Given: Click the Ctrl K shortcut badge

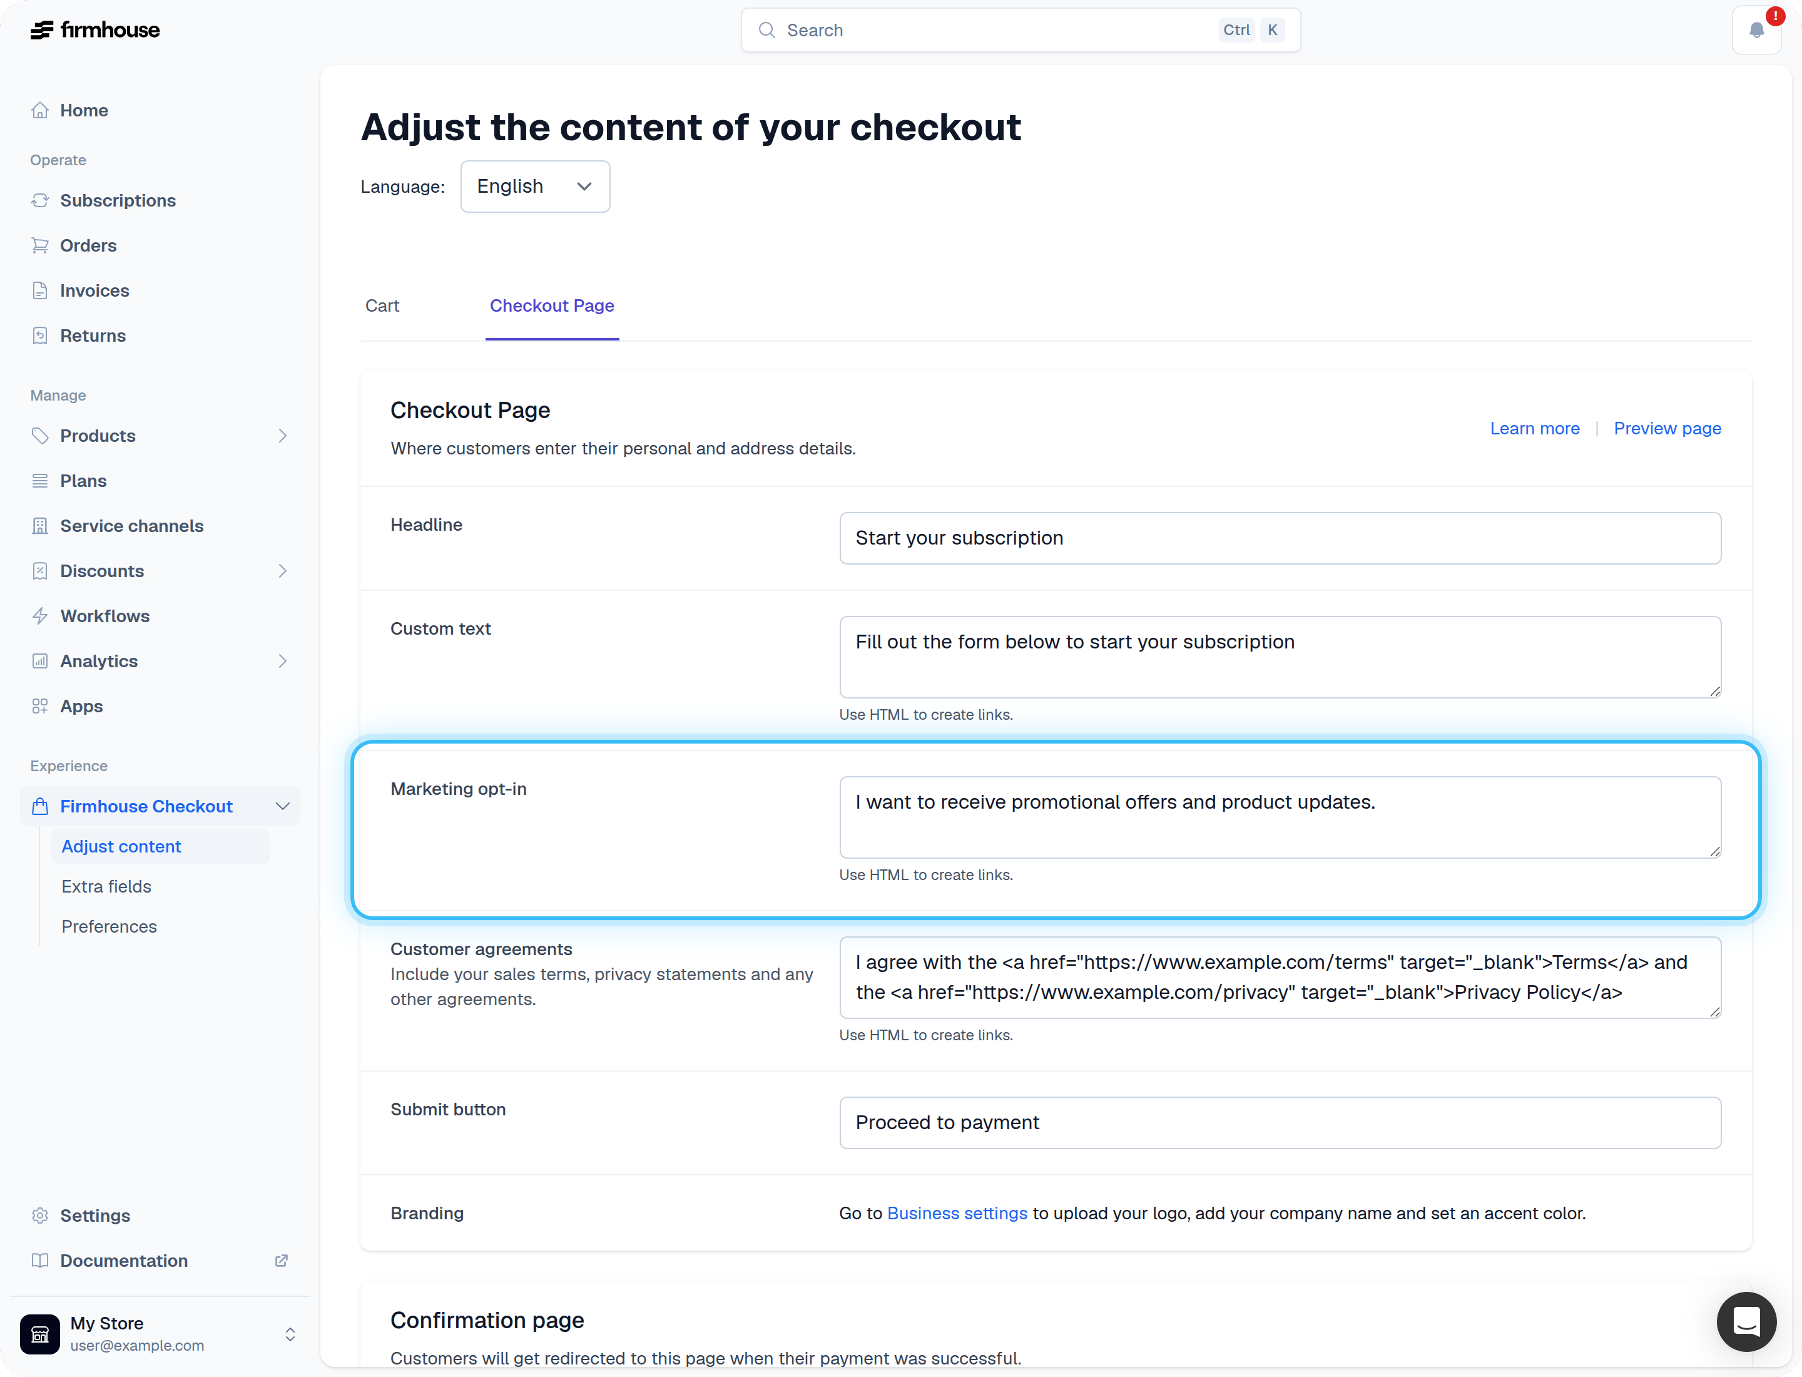Looking at the screenshot, I should pyautogui.click(x=1251, y=30).
